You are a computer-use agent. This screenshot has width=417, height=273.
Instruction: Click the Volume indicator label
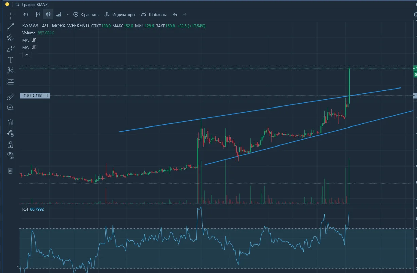point(29,33)
